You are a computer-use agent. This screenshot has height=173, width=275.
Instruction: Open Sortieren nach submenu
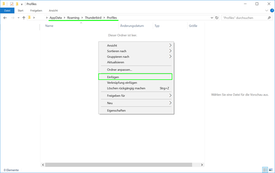point(136,51)
